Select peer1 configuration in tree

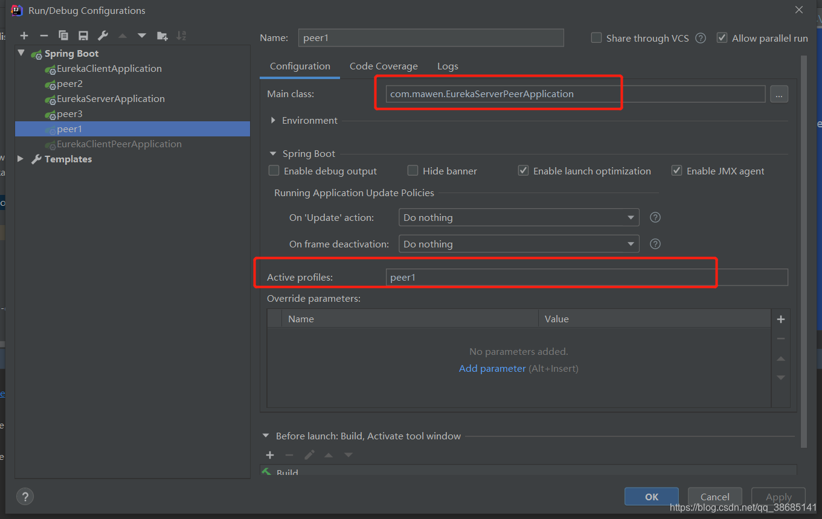click(132, 129)
